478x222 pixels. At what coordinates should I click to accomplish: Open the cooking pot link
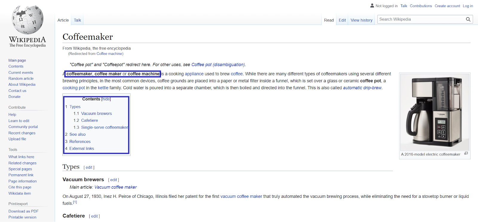74,88
